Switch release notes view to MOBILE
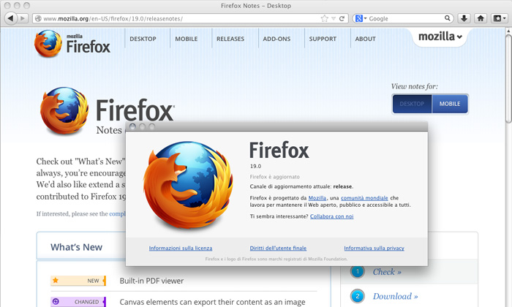The width and height of the screenshot is (512, 307). pyautogui.click(x=450, y=104)
